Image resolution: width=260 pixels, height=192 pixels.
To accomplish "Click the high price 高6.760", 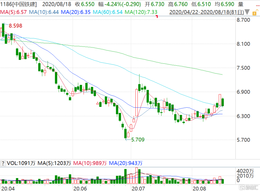I will [x=178, y=4].
